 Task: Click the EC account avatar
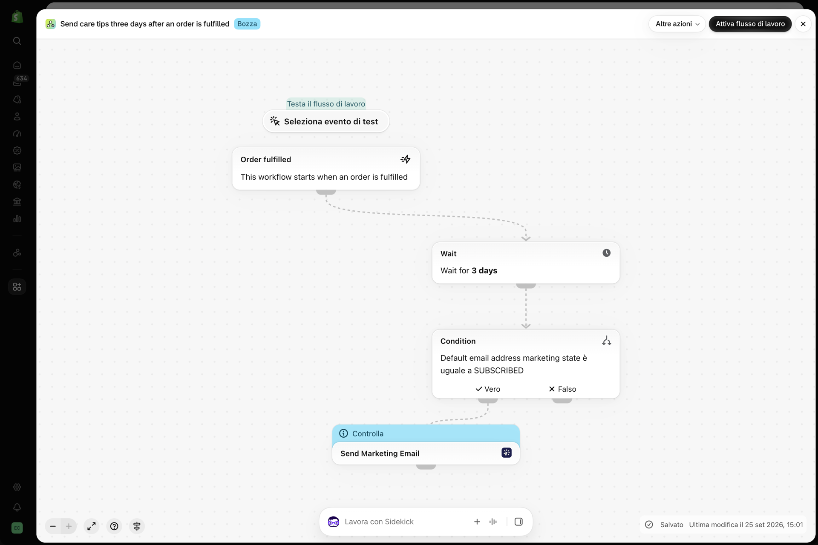pyautogui.click(x=17, y=528)
